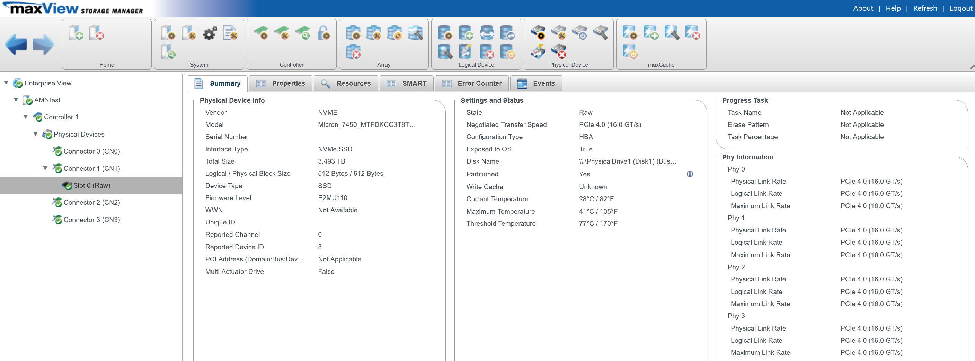
Task: Click the info icon beside Partitioned value
Action: coord(690,174)
